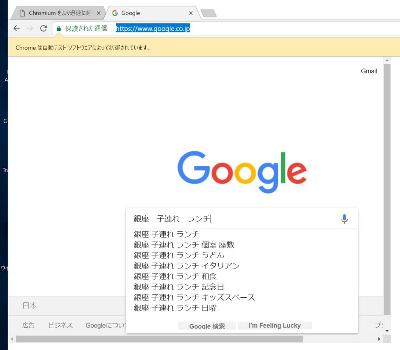This screenshot has height=350, width=400.
Task: Select suggestion ending with 記念日
Action: click(242, 287)
